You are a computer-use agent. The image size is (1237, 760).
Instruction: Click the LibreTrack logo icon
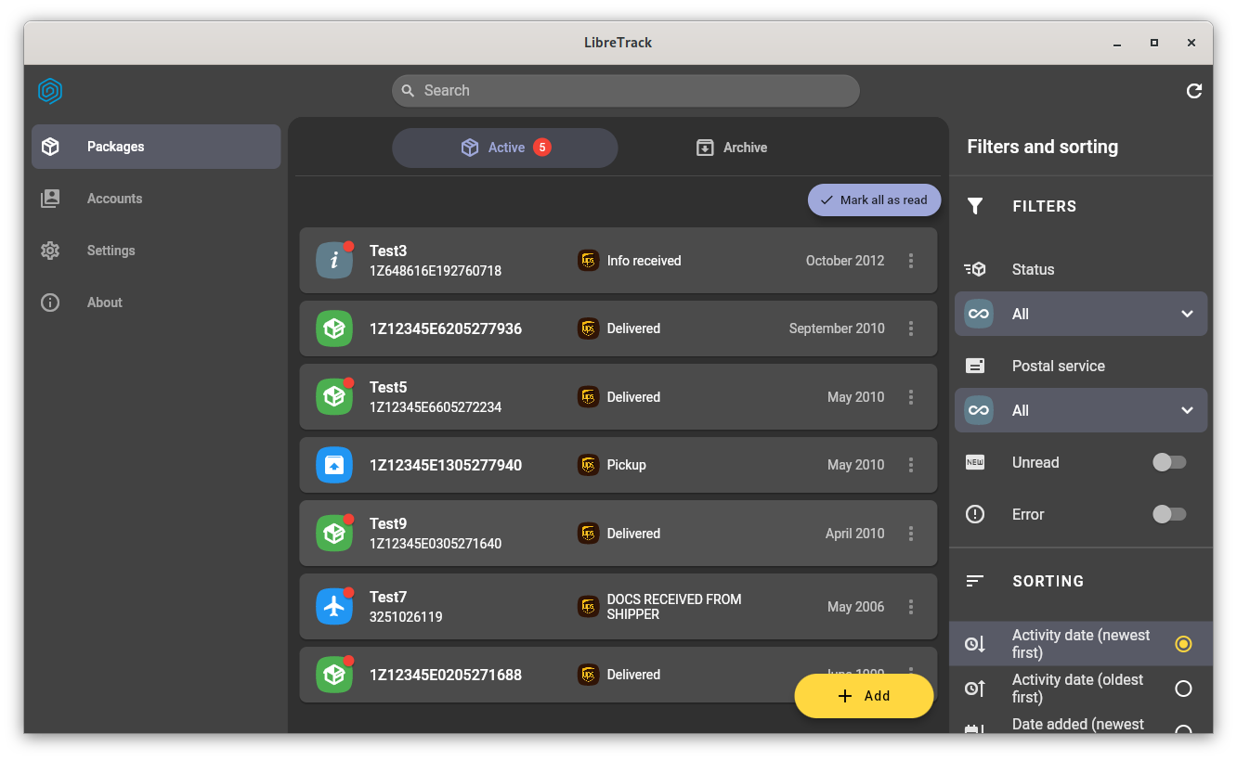[50, 91]
